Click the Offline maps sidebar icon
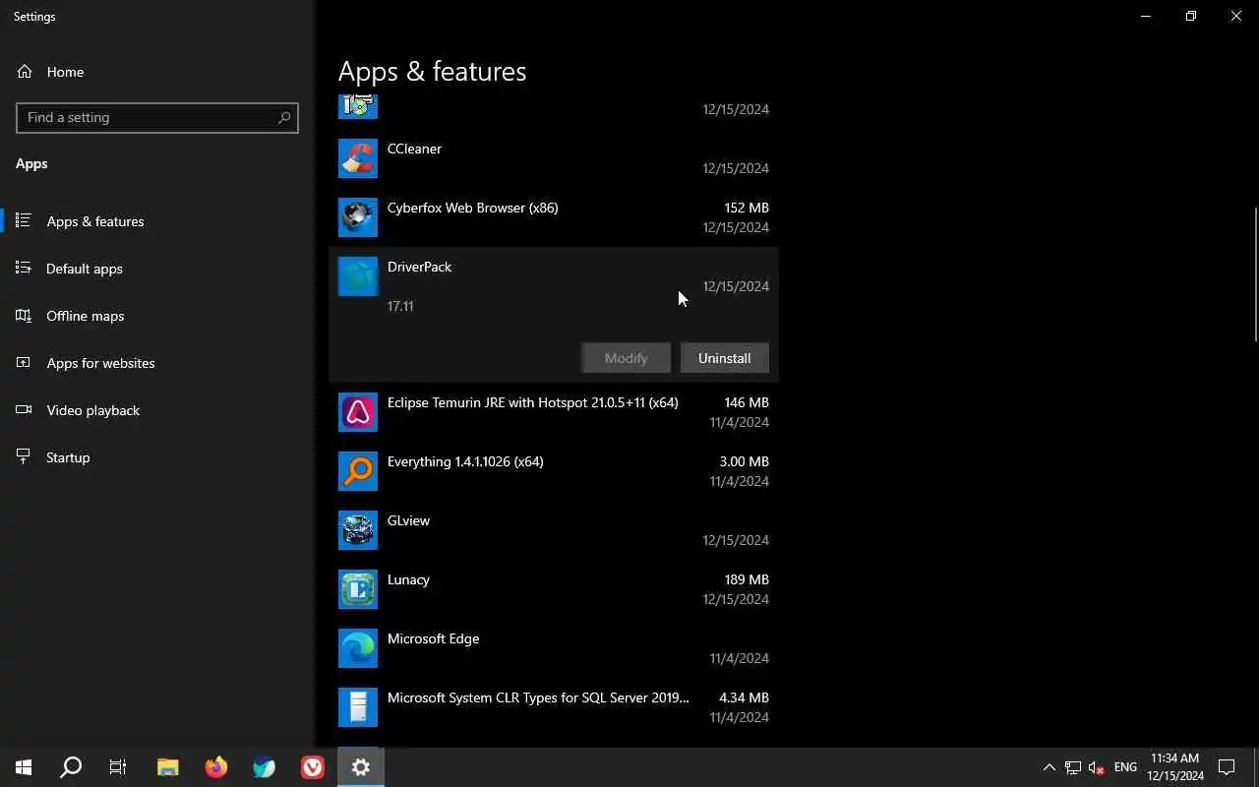This screenshot has height=787, width=1259. [25, 316]
